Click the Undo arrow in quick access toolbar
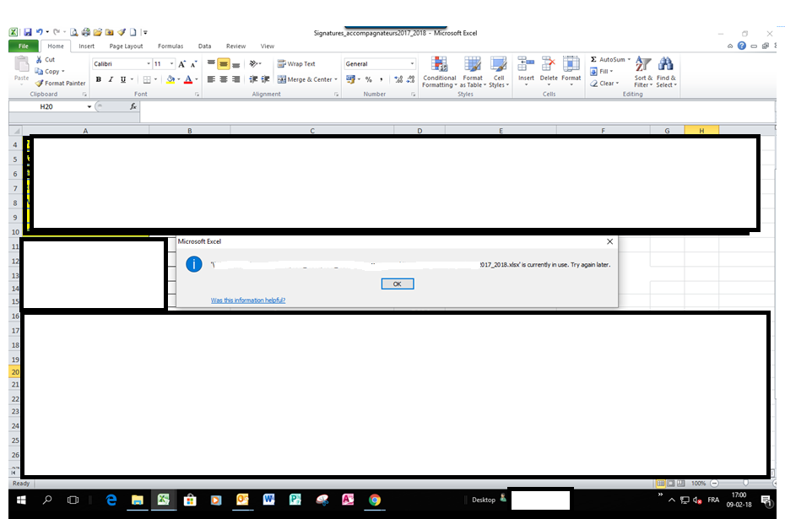785x519 pixels. coord(40,33)
